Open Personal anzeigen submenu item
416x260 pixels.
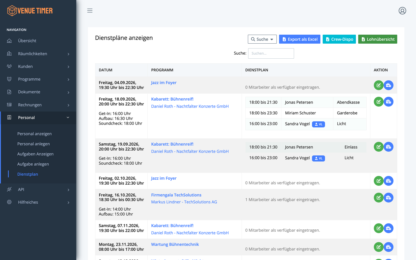click(34, 134)
